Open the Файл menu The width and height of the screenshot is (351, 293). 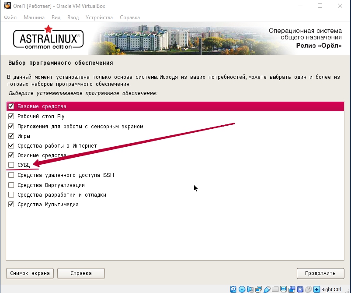[x=10, y=18]
